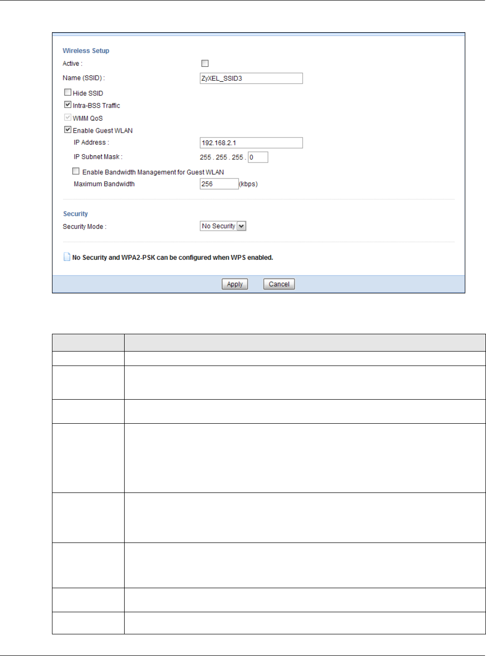The height and width of the screenshot is (656, 486).
Task: Click the IP Address : label
Action: (x=91, y=142)
